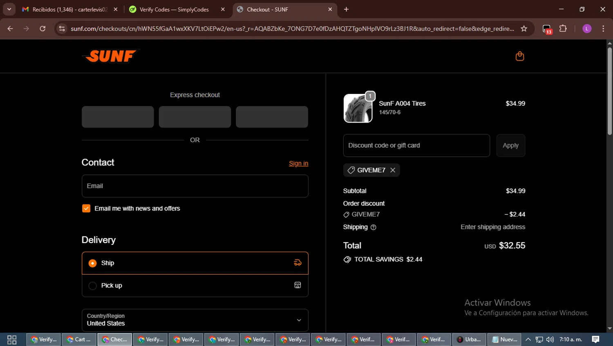This screenshot has width=613, height=346.
Task: Expand the Country/Region dropdown
Action: [x=195, y=320]
